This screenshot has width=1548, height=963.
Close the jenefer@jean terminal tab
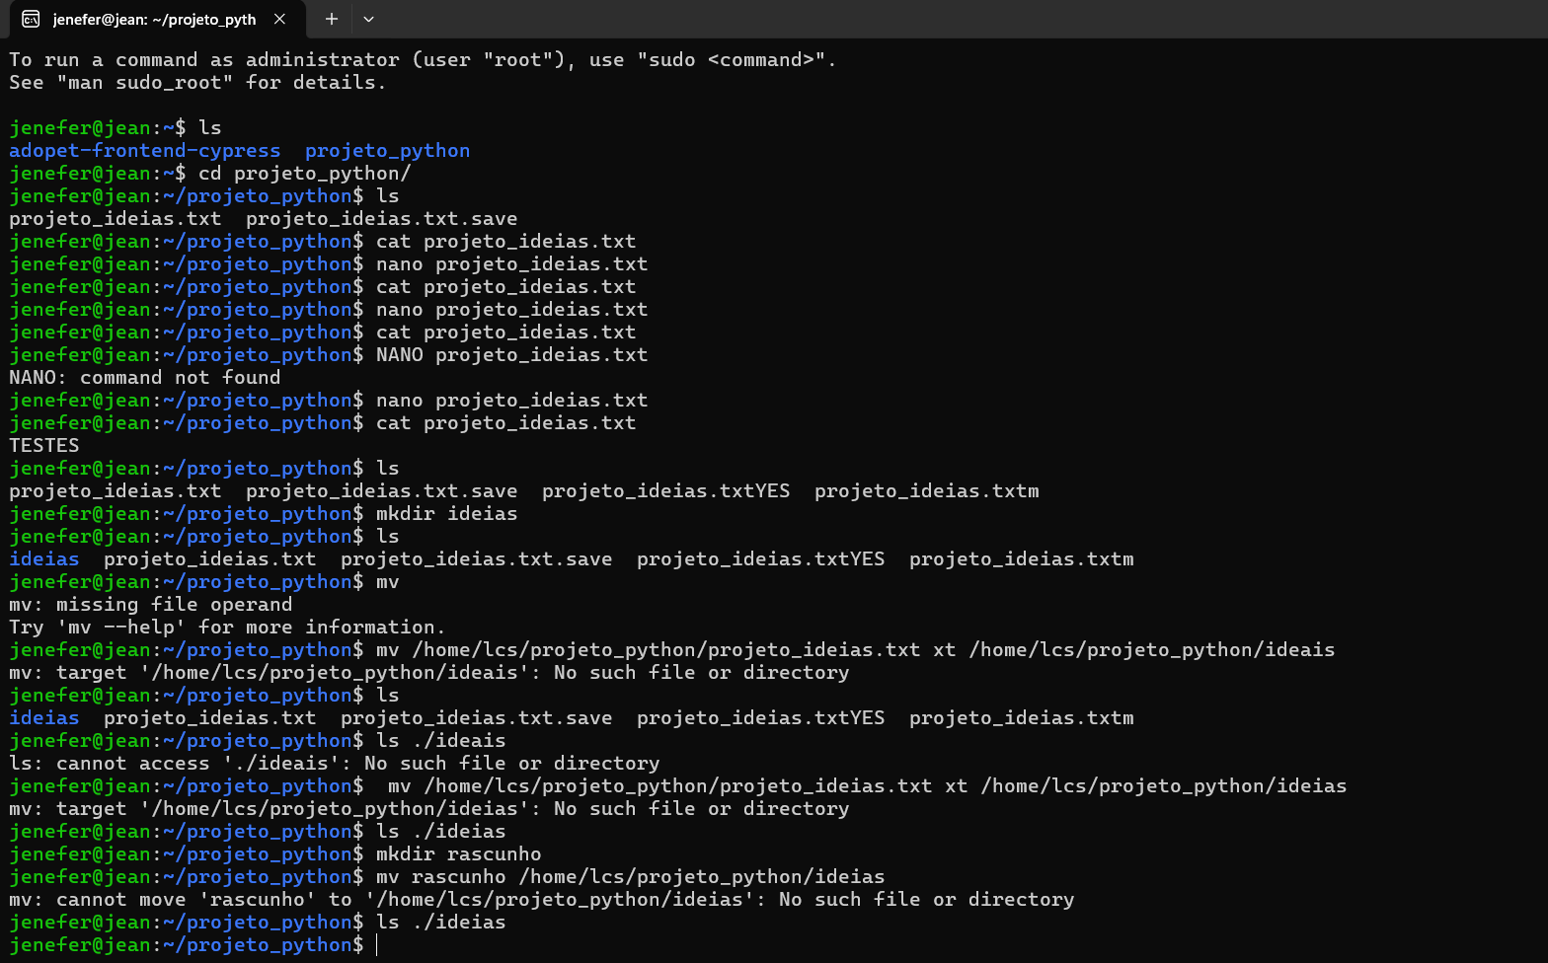(280, 19)
